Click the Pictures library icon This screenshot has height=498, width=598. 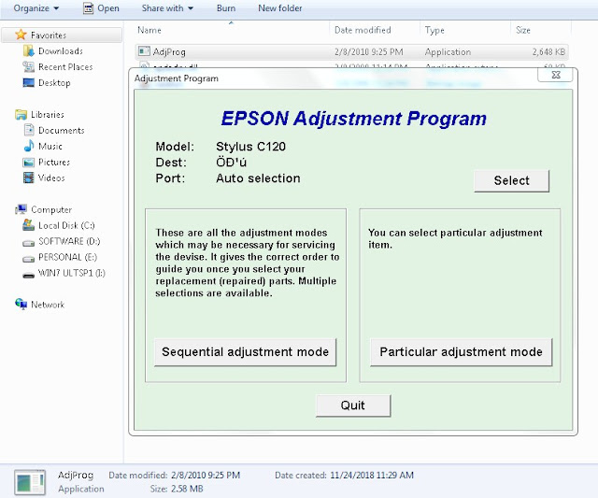[29, 163]
